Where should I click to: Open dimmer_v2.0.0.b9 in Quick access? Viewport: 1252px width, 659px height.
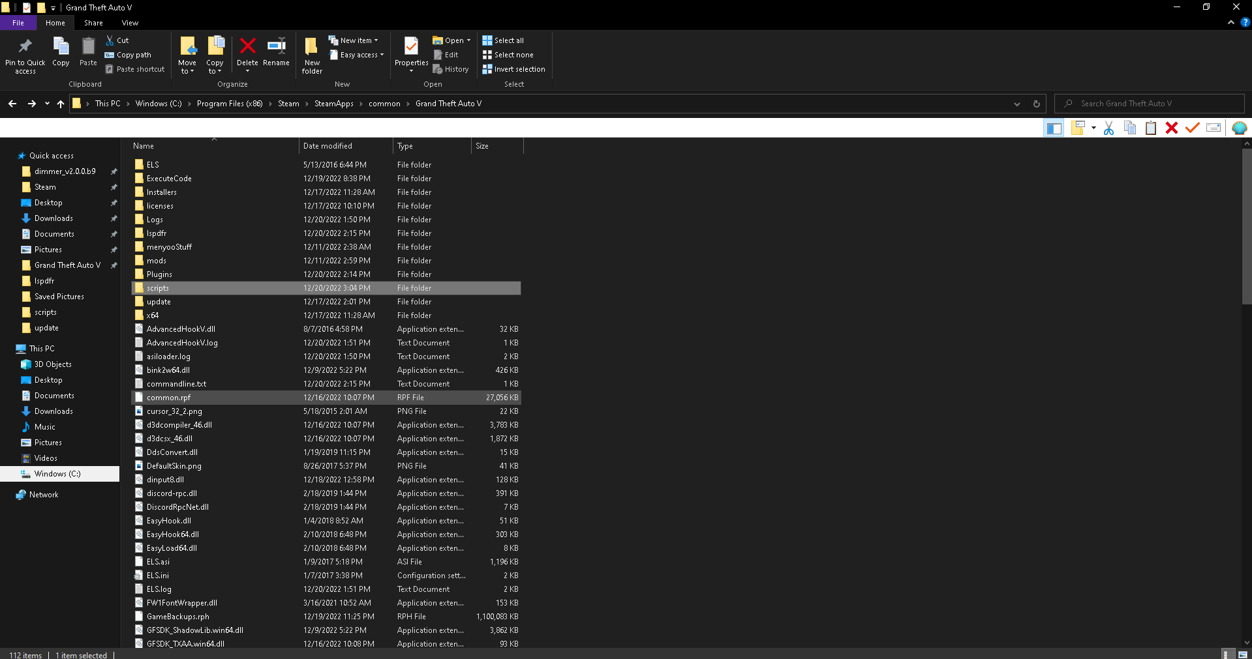click(65, 171)
